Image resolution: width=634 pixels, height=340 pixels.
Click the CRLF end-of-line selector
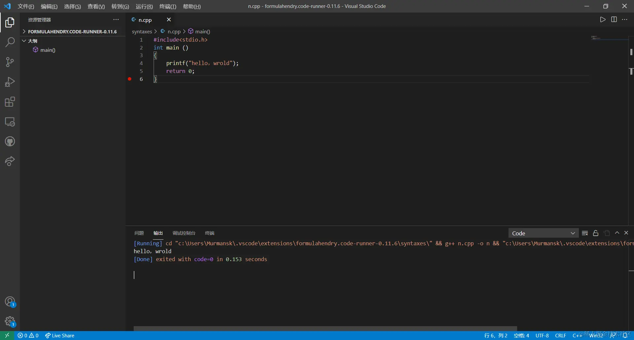[x=561, y=335]
